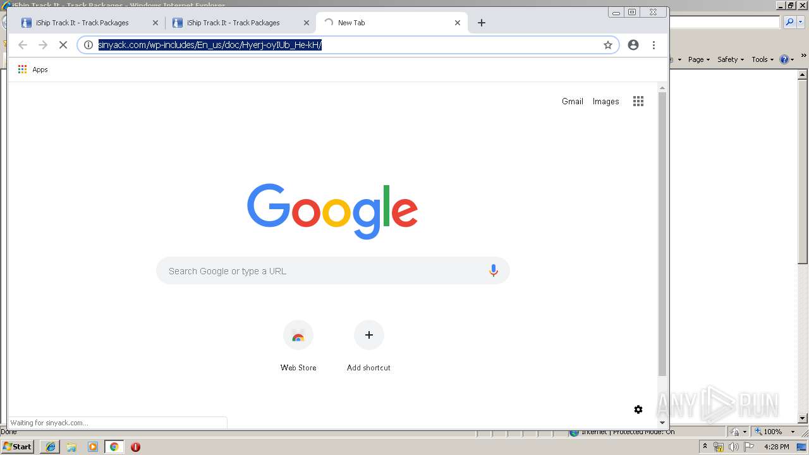Show hidden system tray icons
The width and height of the screenshot is (809, 455).
705,447
